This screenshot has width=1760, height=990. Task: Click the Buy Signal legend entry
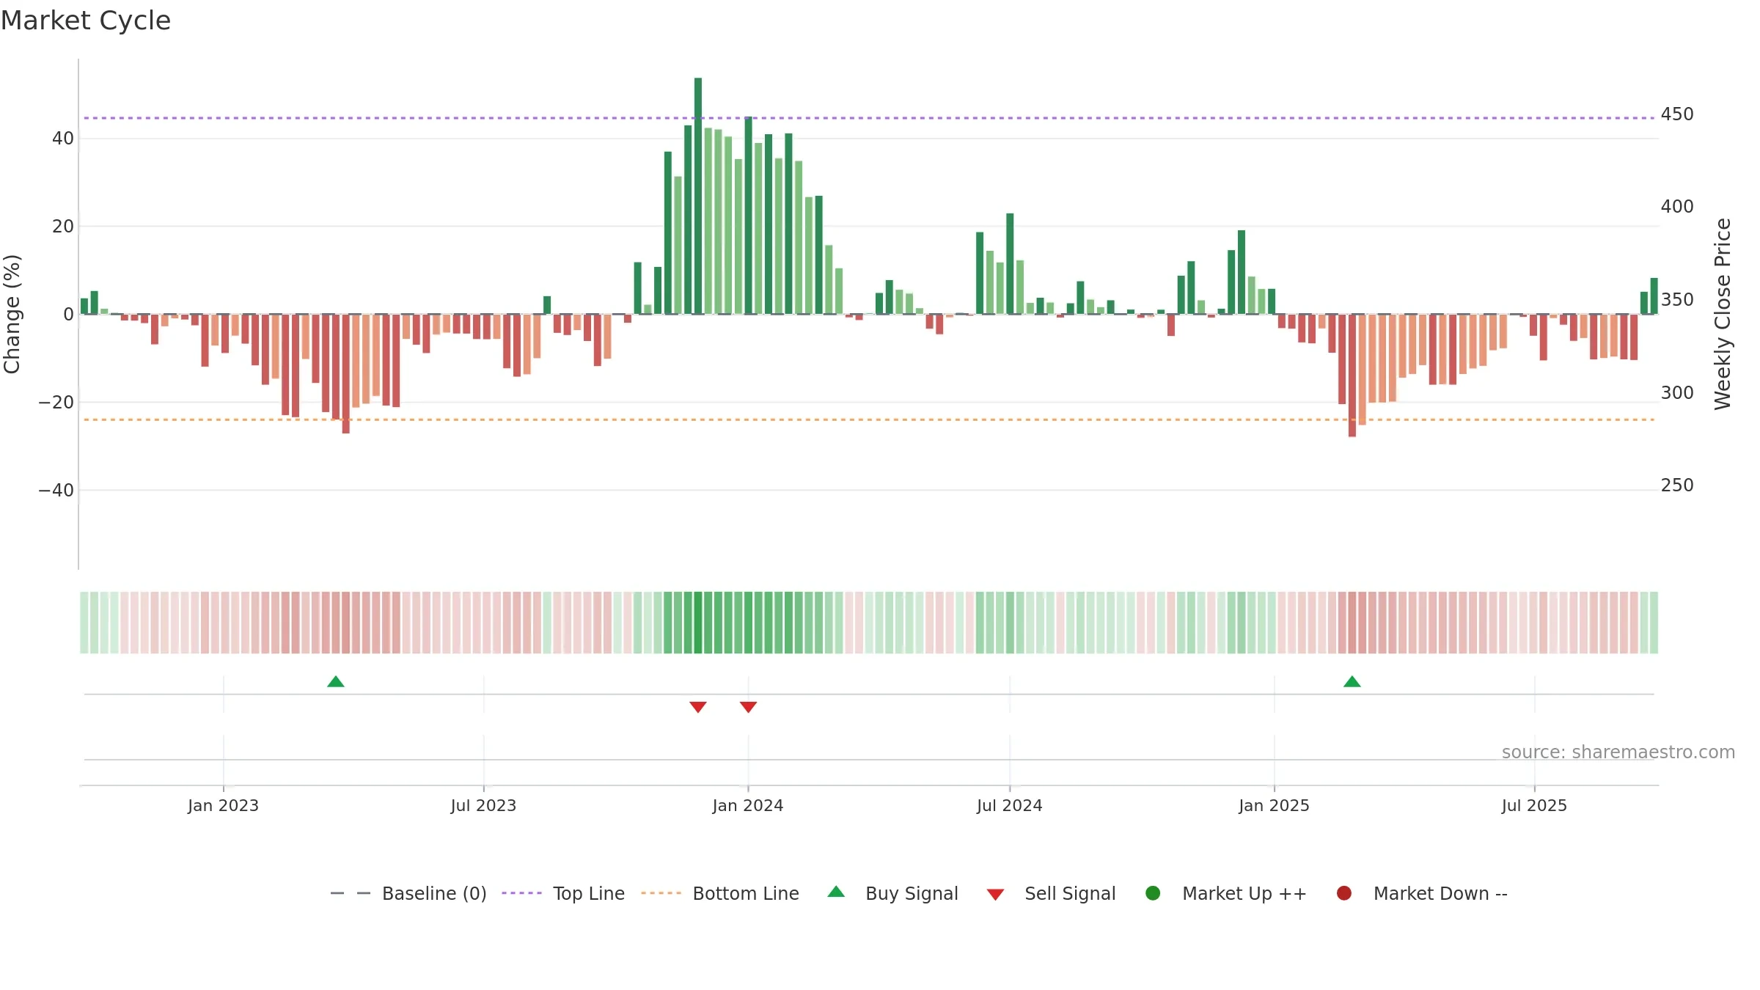(x=892, y=893)
